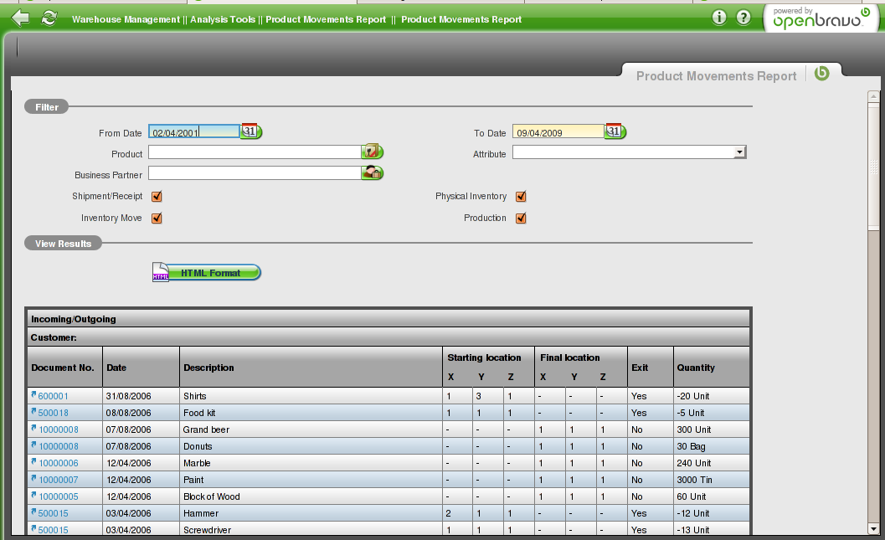The image size is (885, 540).
Task: Toggle the Inventory Move checkbox
Action: (x=157, y=219)
